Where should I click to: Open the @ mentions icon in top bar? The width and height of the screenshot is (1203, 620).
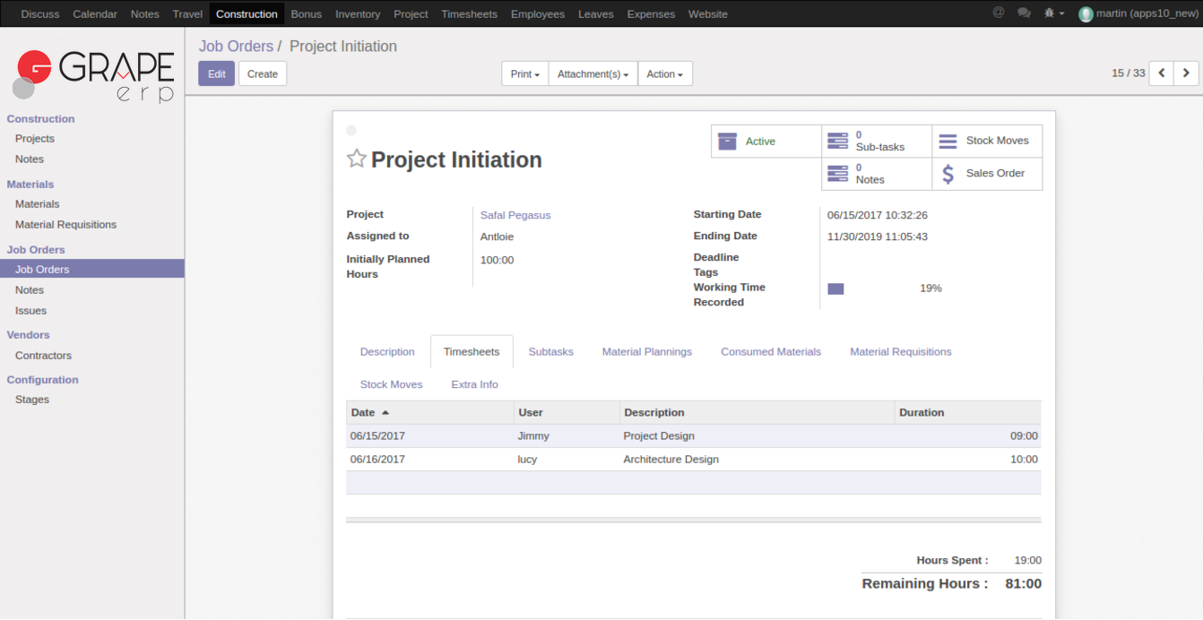pyautogui.click(x=999, y=13)
